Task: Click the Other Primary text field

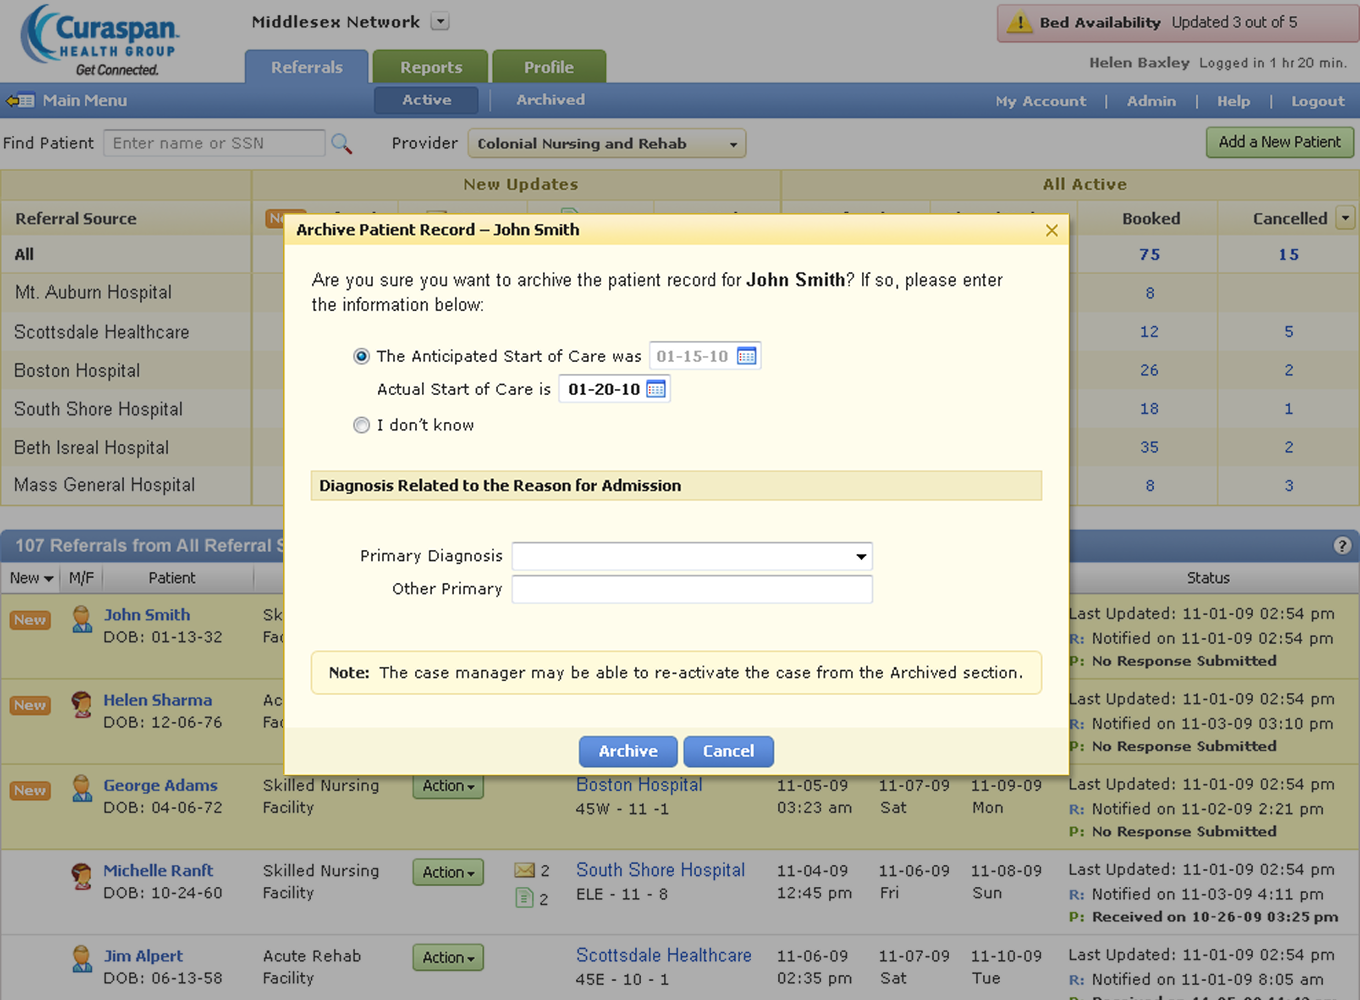Action: click(692, 589)
